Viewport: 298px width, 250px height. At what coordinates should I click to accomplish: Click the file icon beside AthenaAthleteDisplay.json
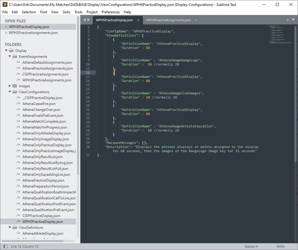[x=18, y=233]
